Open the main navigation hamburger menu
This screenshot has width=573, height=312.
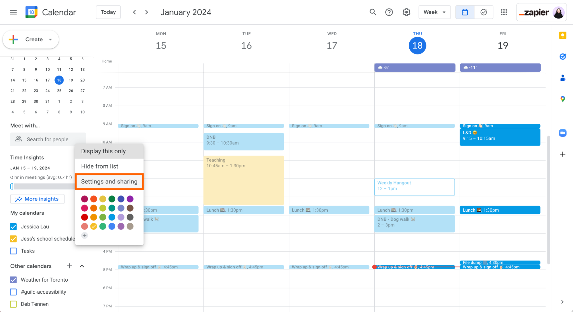(x=13, y=12)
